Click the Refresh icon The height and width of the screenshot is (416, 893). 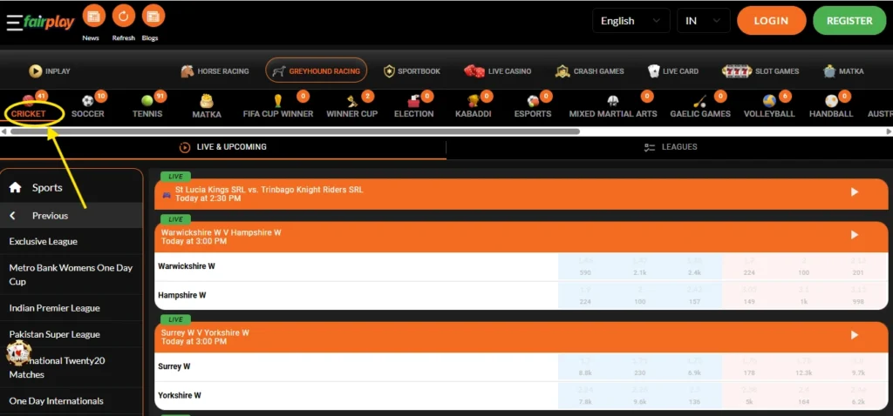coord(124,16)
